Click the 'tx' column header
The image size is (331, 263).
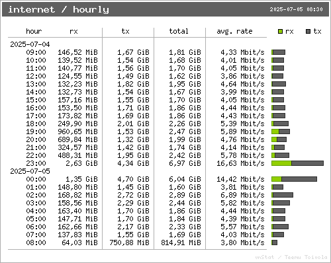[125, 31]
